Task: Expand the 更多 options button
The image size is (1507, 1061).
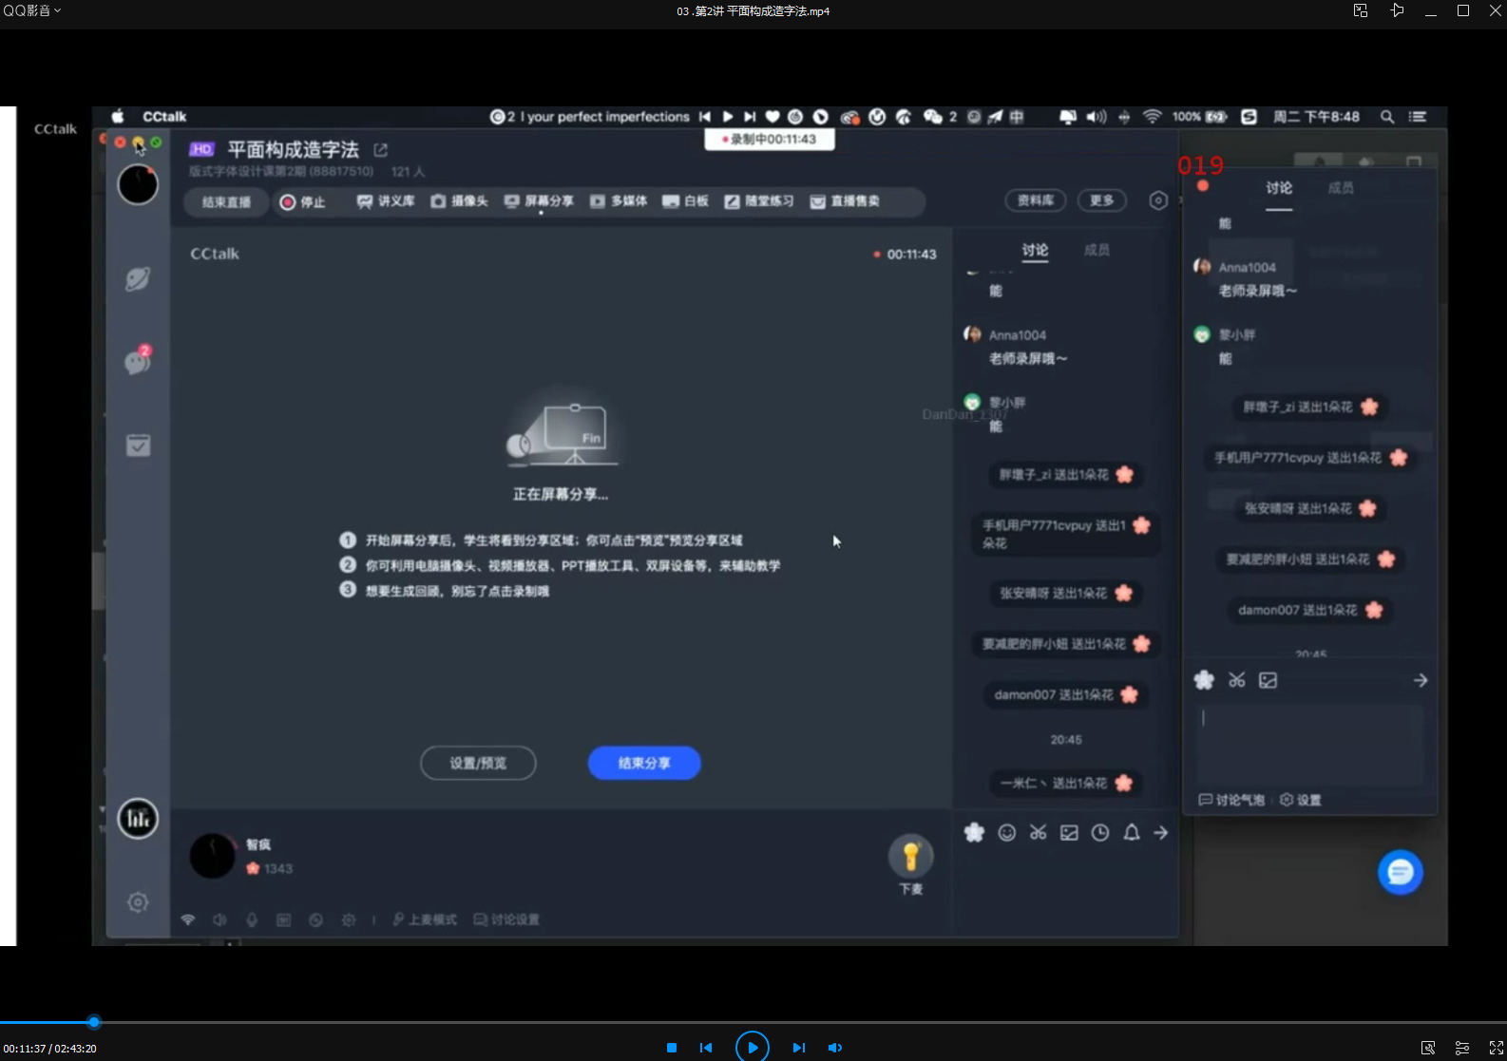Action: point(1101,200)
